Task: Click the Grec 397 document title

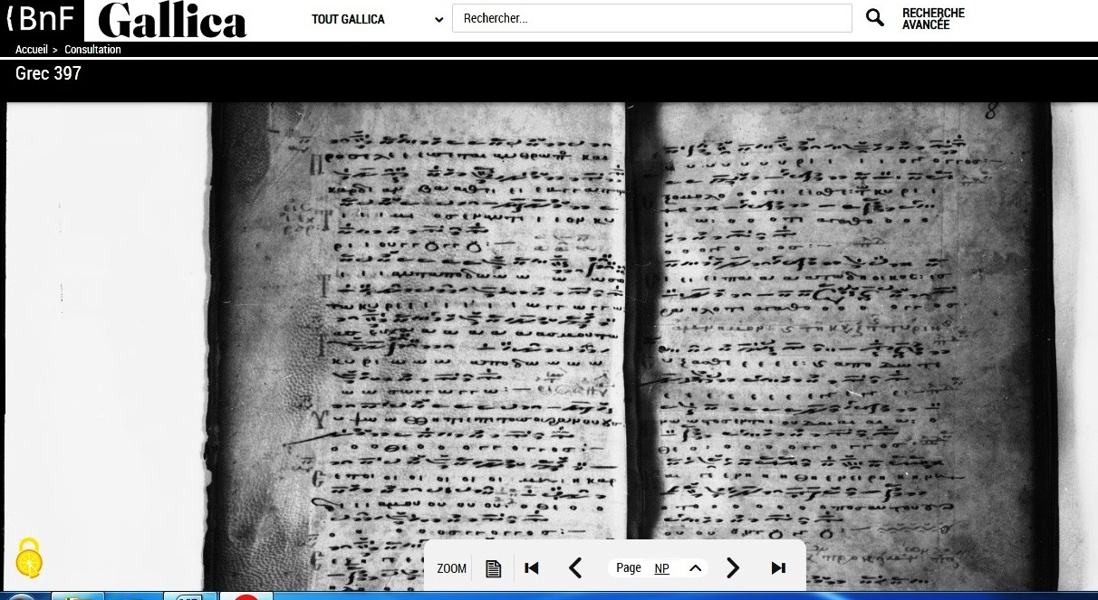Action: pyautogui.click(x=48, y=73)
